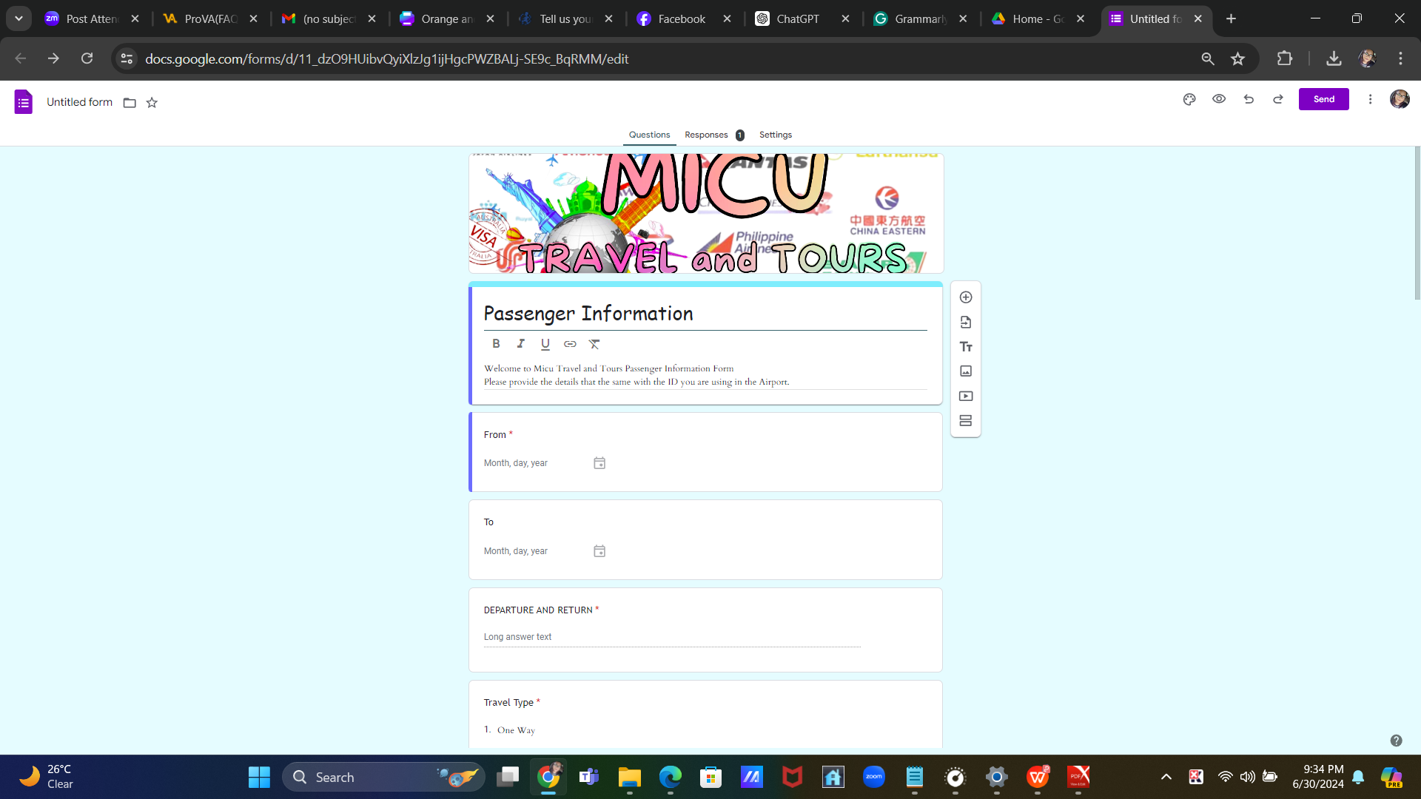
Task: Switch to the Responses tab
Action: pos(706,135)
